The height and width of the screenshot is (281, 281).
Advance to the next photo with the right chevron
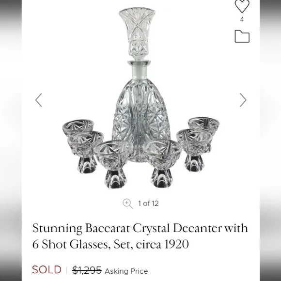pyautogui.click(x=243, y=100)
